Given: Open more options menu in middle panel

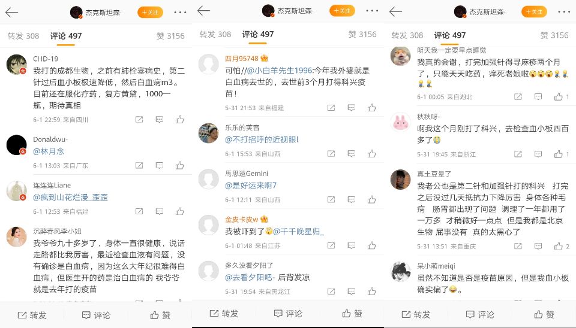Looking at the screenshot, I should 372,11.
